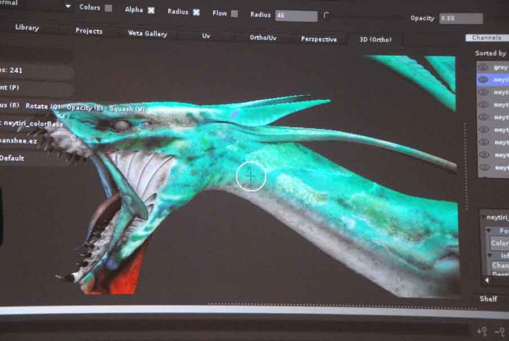The width and height of the screenshot is (509, 341).
Task: Click the 'Chan' field under the Info section
Action: coord(500,265)
